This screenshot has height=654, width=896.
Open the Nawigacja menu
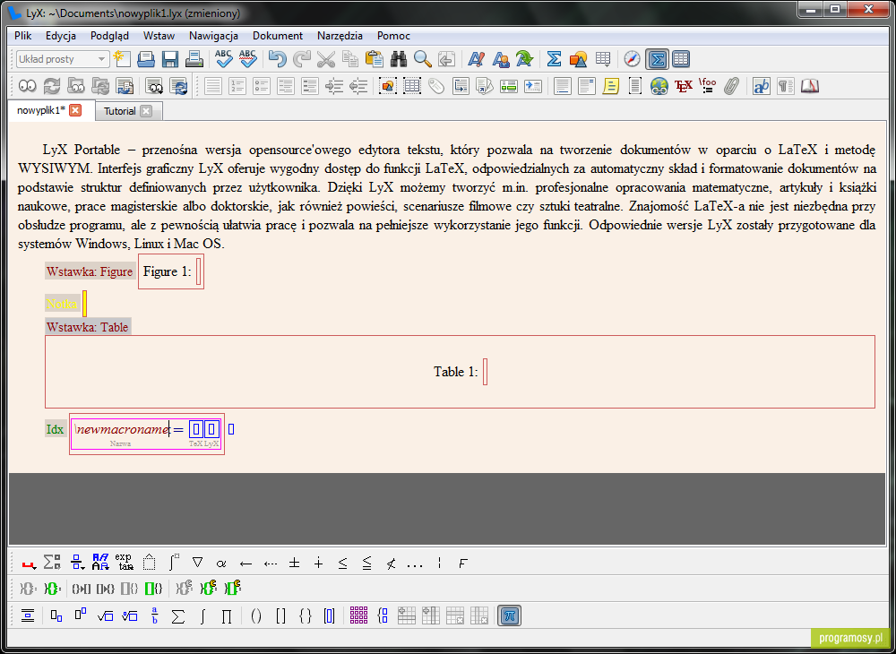click(214, 36)
